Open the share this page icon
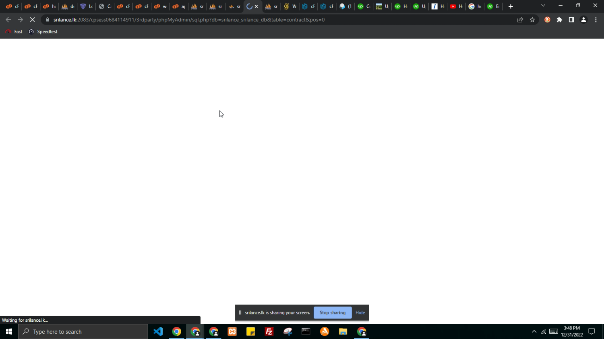The image size is (604, 339). pyautogui.click(x=520, y=20)
